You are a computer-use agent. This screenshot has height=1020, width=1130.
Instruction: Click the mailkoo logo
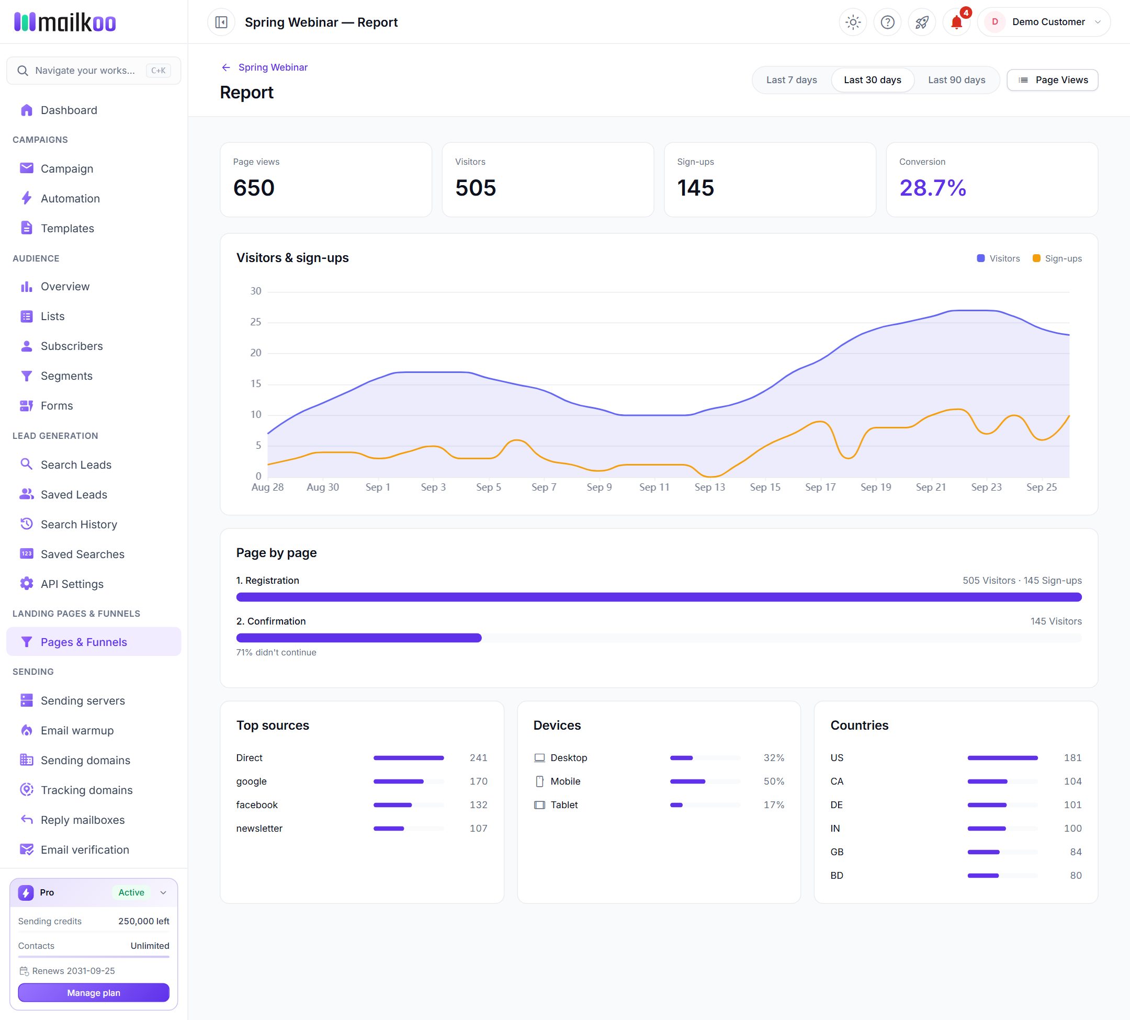tap(65, 22)
